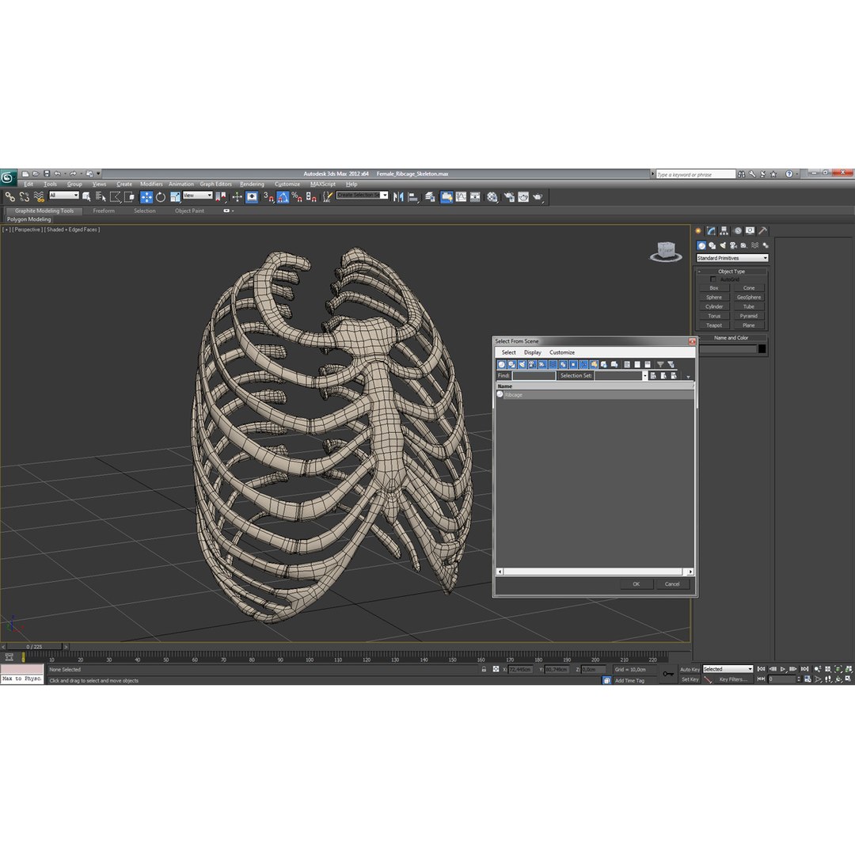The height and width of the screenshot is (855, 855).
Task: Open Select by Name tool
Action: point(101,197)
